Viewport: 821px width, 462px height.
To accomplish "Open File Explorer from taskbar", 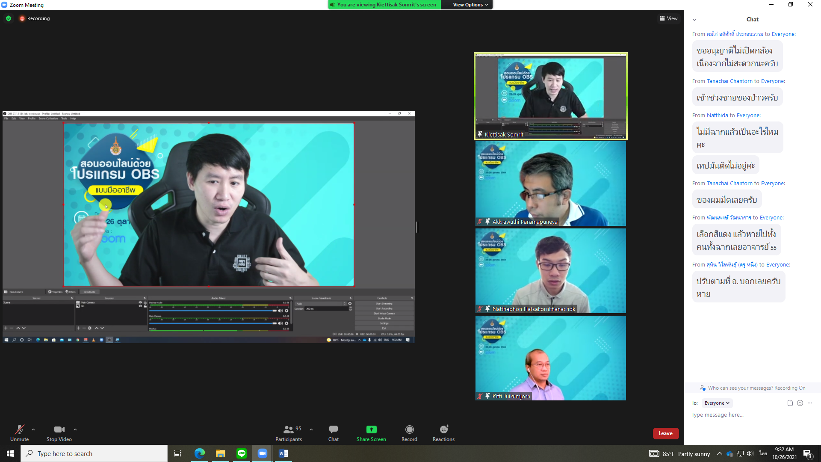I will pos(221,453).
